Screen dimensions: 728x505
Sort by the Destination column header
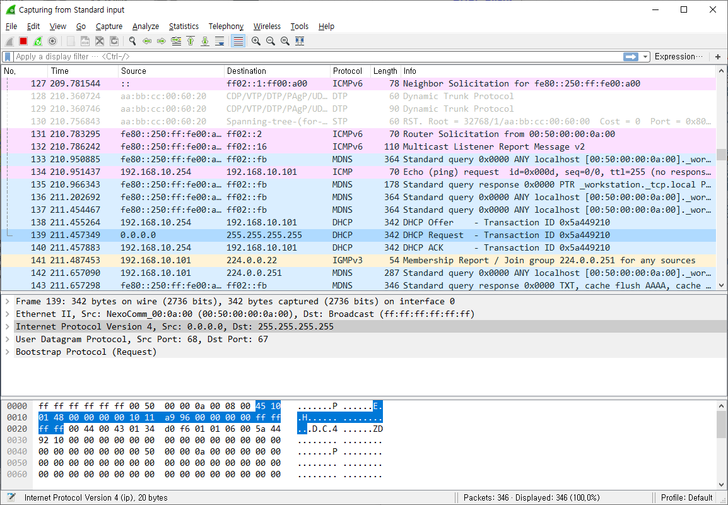pyautogui.click(x=277, y=71)
